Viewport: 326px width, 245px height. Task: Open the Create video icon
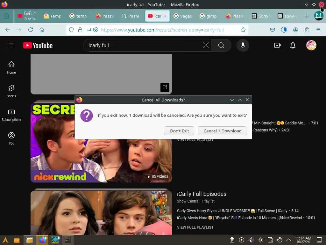[x=278, y=45]
